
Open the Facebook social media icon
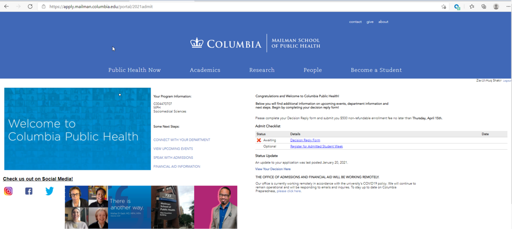pos(29,191)
